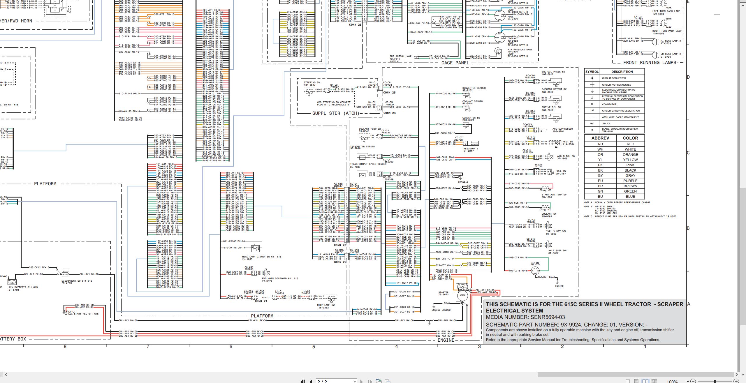This screenshot has width=746, height=383.
Task: Click the "EJECTOR DETENT SW" label
Action: pos(554,89)
